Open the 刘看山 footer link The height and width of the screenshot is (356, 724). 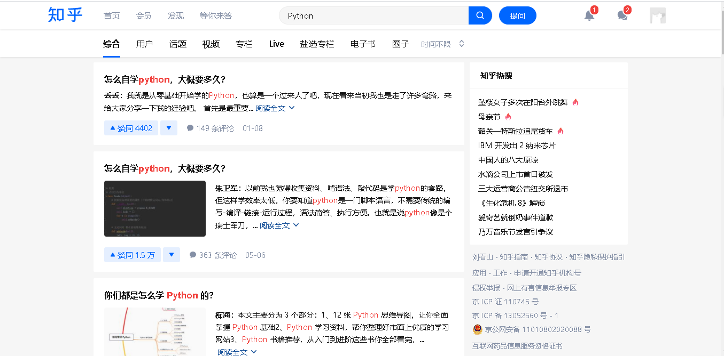click(x=484, y=257)
